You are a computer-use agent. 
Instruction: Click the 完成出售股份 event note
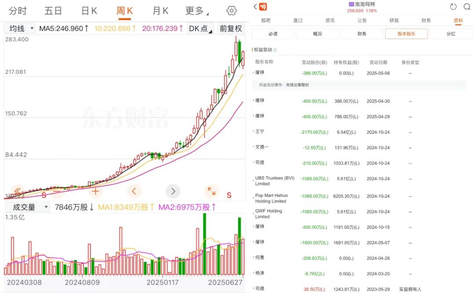(x=297, y=85)
